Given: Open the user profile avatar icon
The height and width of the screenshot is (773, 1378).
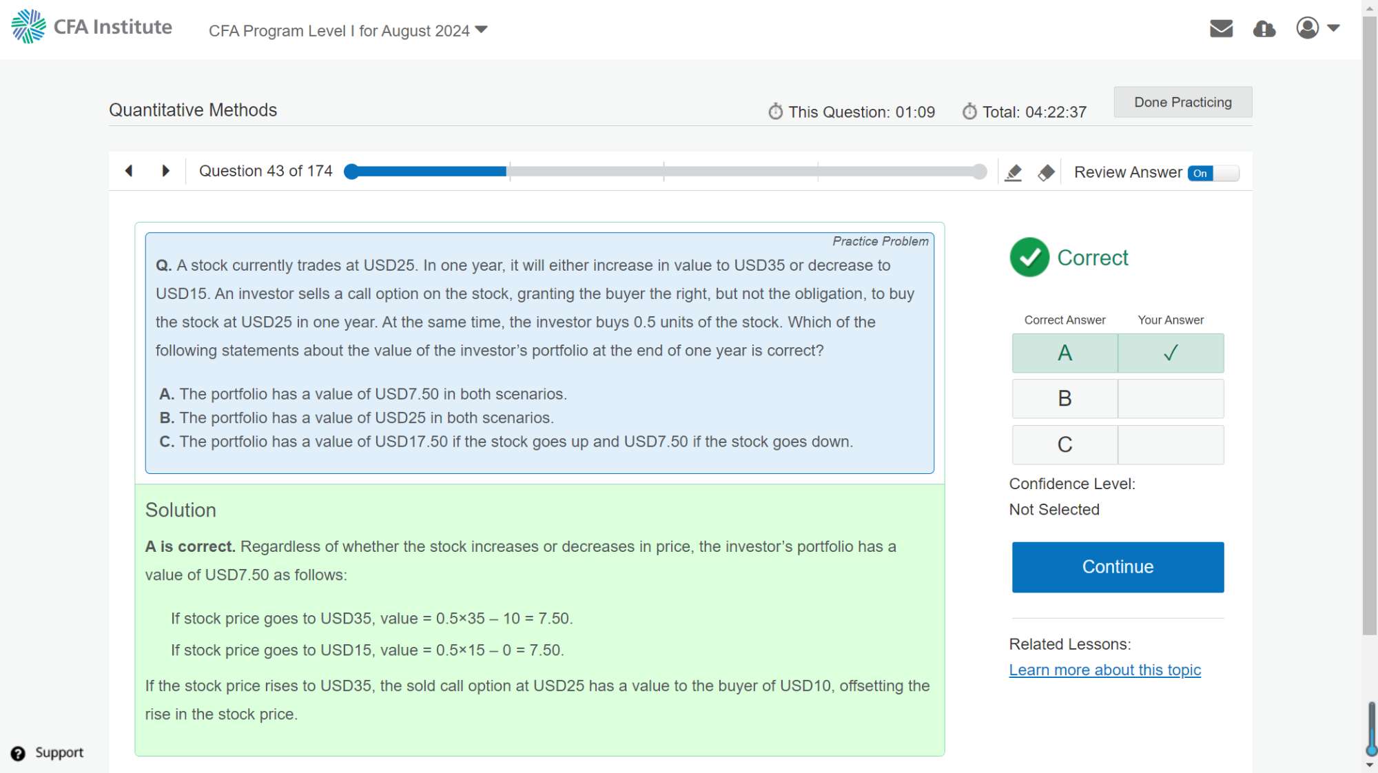Looking at the screenshot, I should click(x=1307, y=28).
